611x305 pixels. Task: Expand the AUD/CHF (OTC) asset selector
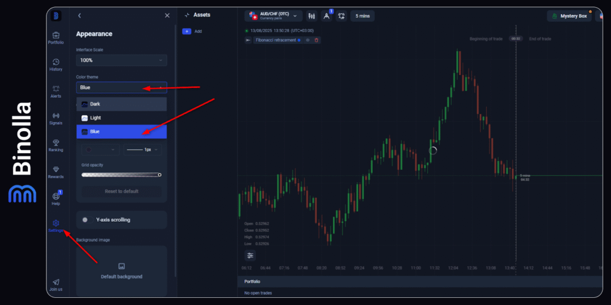point(271,16)
